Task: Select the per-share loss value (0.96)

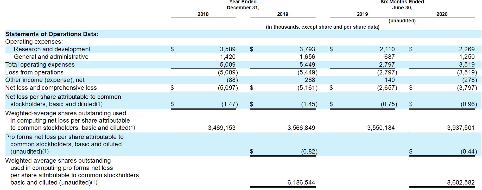Action: click(x=469, y=104)
